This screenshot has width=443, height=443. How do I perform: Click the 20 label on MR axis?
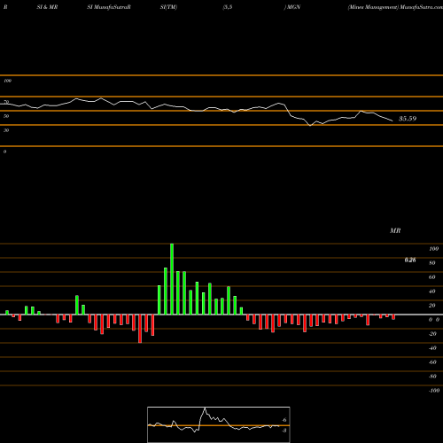click(432, 306)
